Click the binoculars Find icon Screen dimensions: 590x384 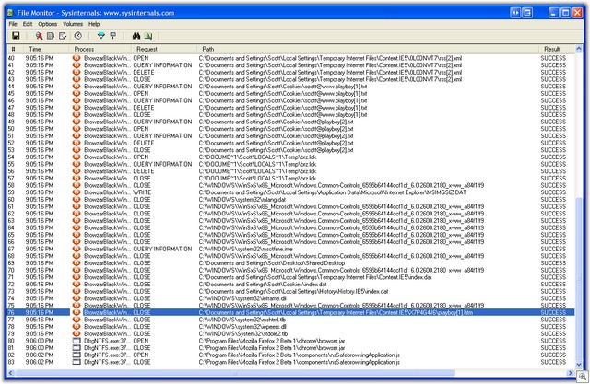coord(136,36)
